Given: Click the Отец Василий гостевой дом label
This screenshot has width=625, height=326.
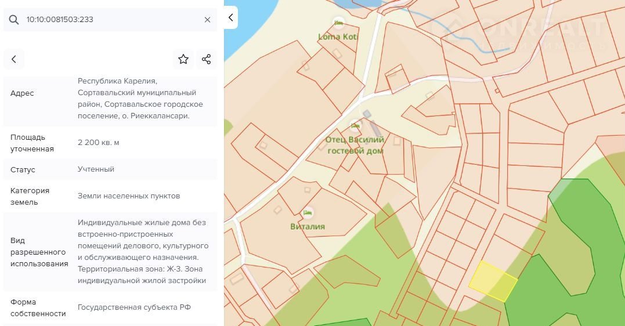Looking at the screenshot, I should (355, 145).
